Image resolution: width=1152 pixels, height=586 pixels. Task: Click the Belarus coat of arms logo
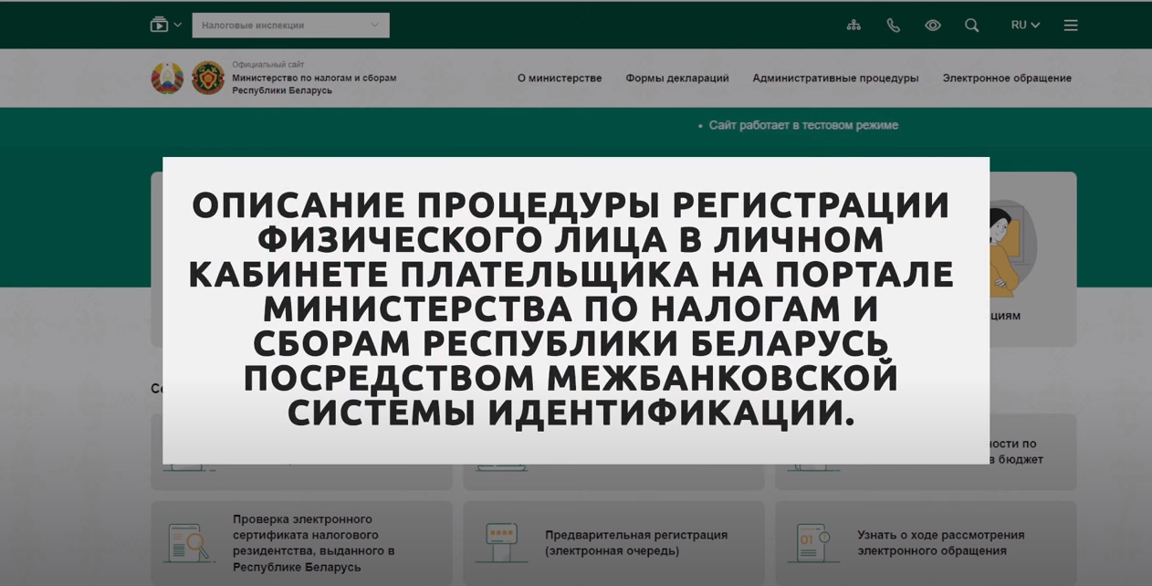point(167,78)
